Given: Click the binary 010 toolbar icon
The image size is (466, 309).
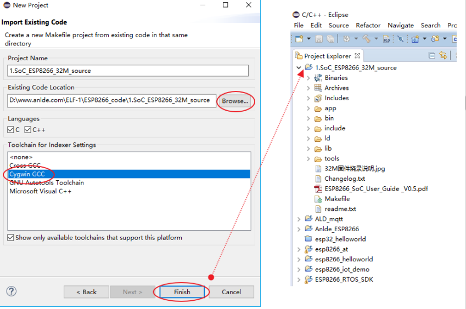Looking at the screenshot, I should [x=386, y=39].
